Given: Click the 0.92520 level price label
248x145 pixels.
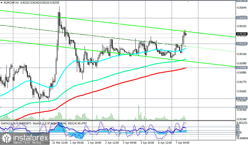Looking at the screenshot, I should click(x=241, y=18).
